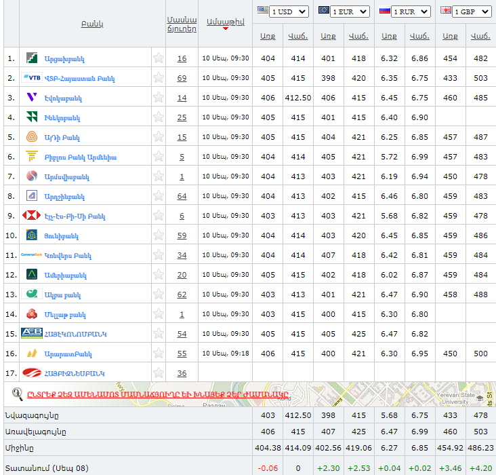Sort by the Բանկ column header
496x475 pixels.
click(x=92, y=24)
